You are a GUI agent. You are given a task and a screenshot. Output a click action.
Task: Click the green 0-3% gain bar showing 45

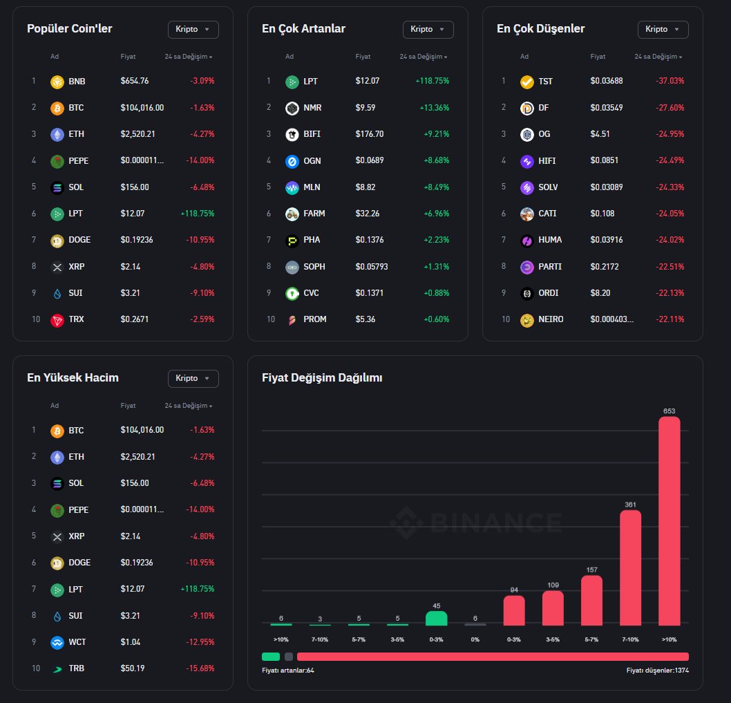coord(436,618)
